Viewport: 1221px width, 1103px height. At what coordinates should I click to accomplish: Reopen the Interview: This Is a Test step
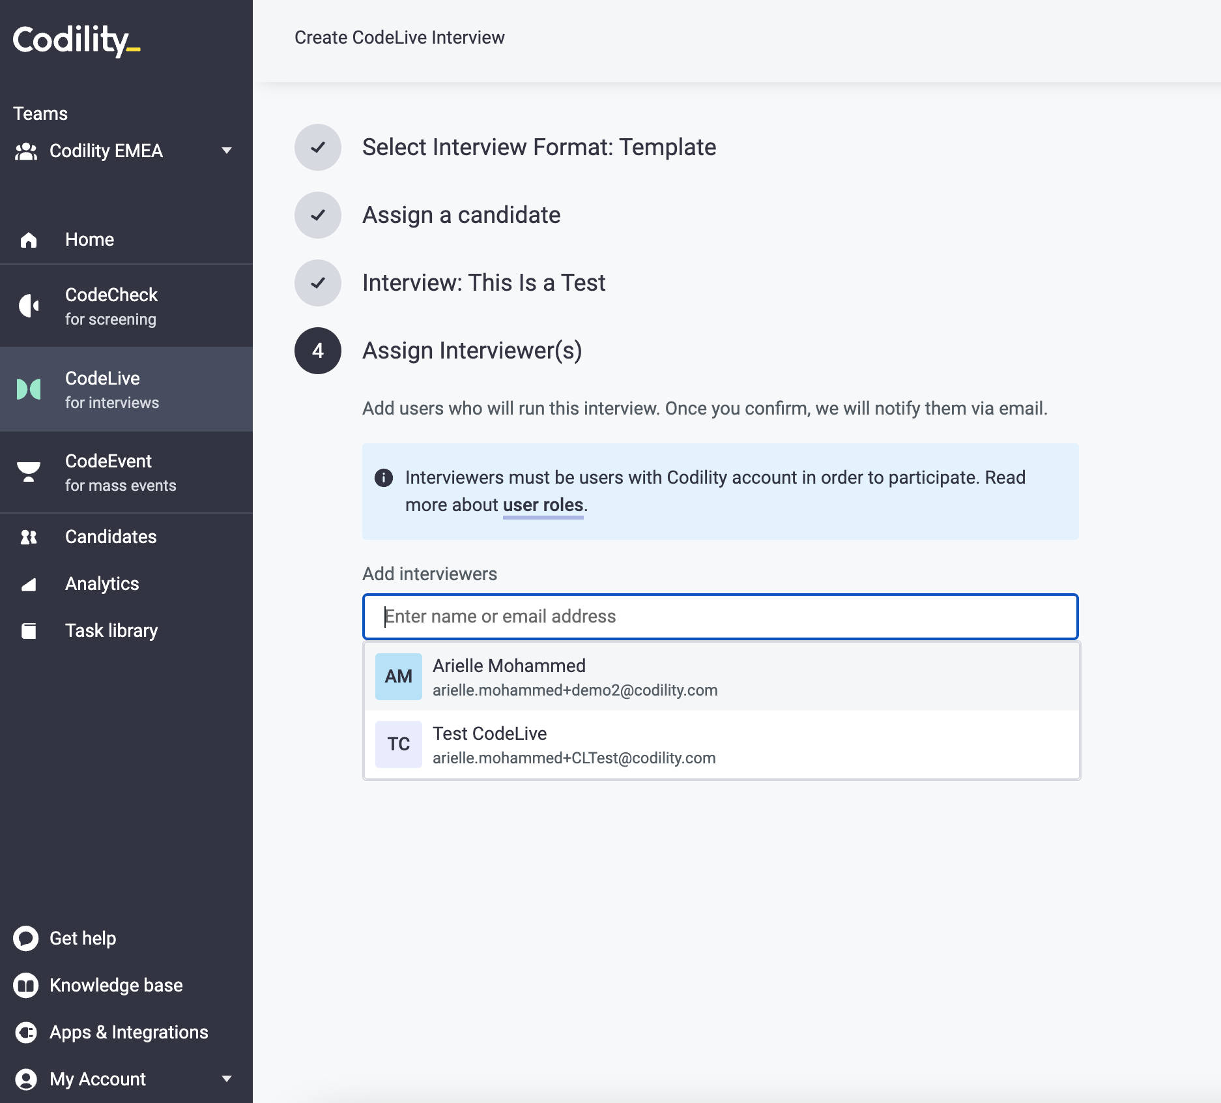coord(483,283)
